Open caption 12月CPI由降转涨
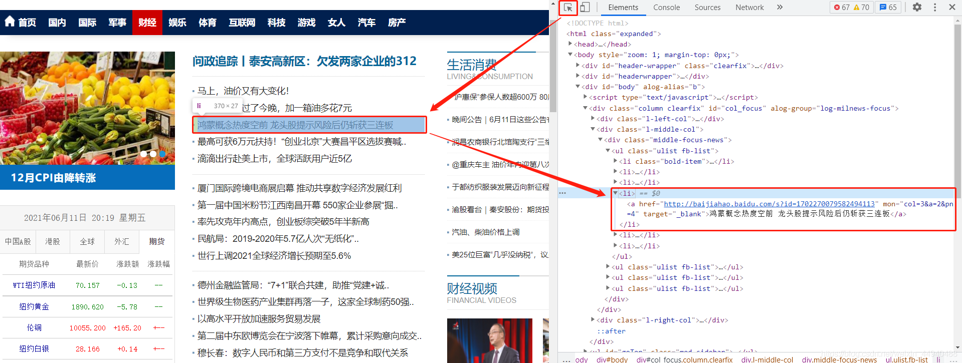962x363 pixels. click(53, 178)
